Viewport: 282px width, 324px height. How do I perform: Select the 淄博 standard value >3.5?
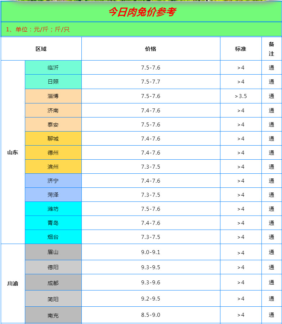pyautogui.click(x=241, y=96)
